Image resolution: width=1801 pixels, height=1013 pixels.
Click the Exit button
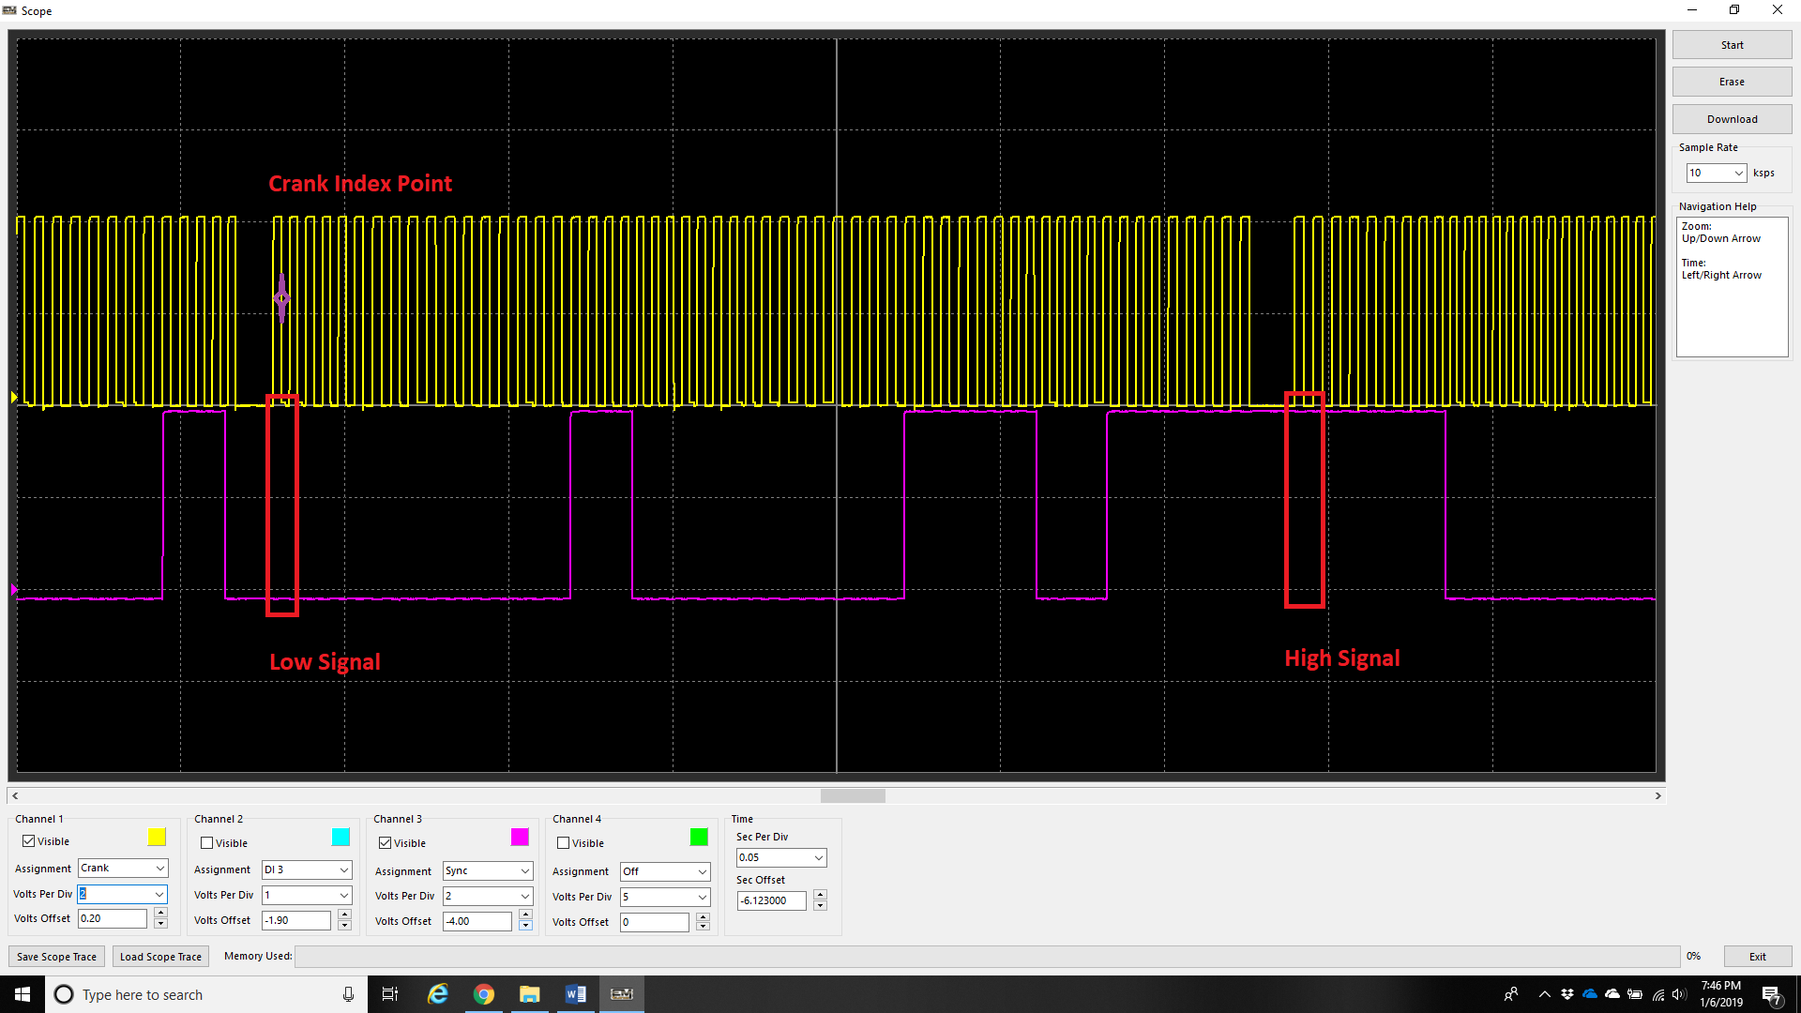[x=1758, y=957]
